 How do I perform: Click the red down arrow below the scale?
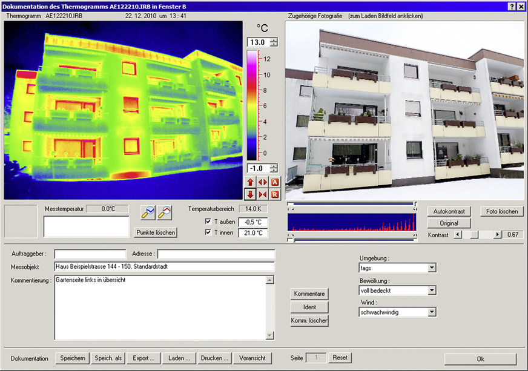tap(250, 194)
